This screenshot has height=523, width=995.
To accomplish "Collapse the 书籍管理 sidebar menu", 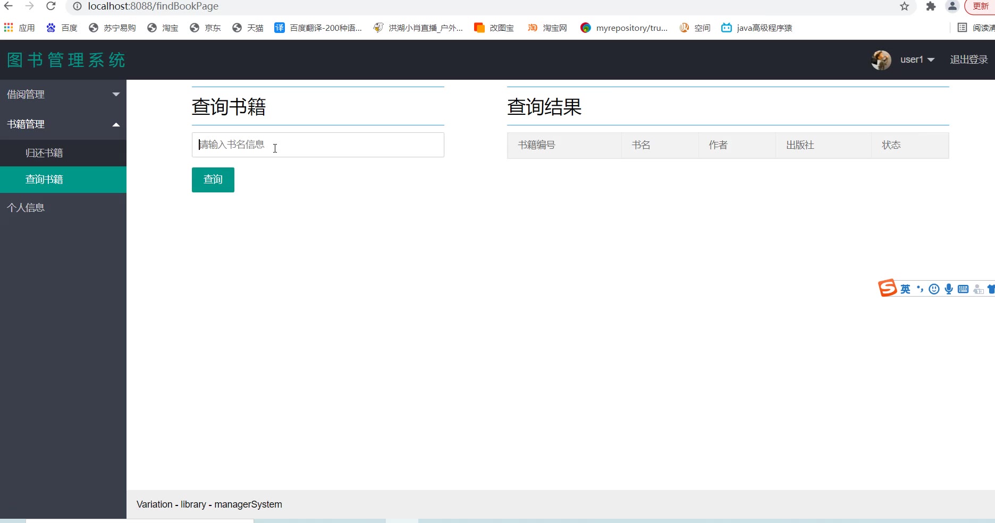I will (63, 124).
